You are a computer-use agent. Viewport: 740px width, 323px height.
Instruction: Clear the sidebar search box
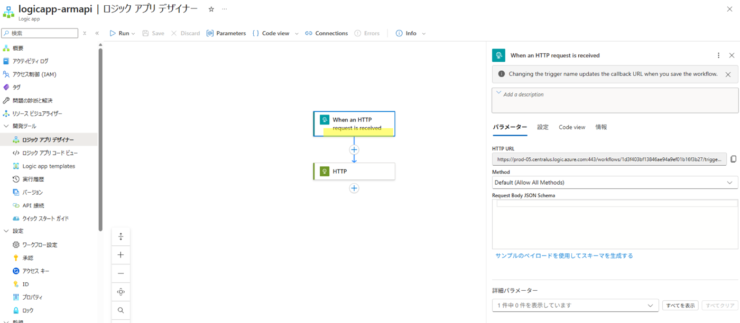point(85,33)
